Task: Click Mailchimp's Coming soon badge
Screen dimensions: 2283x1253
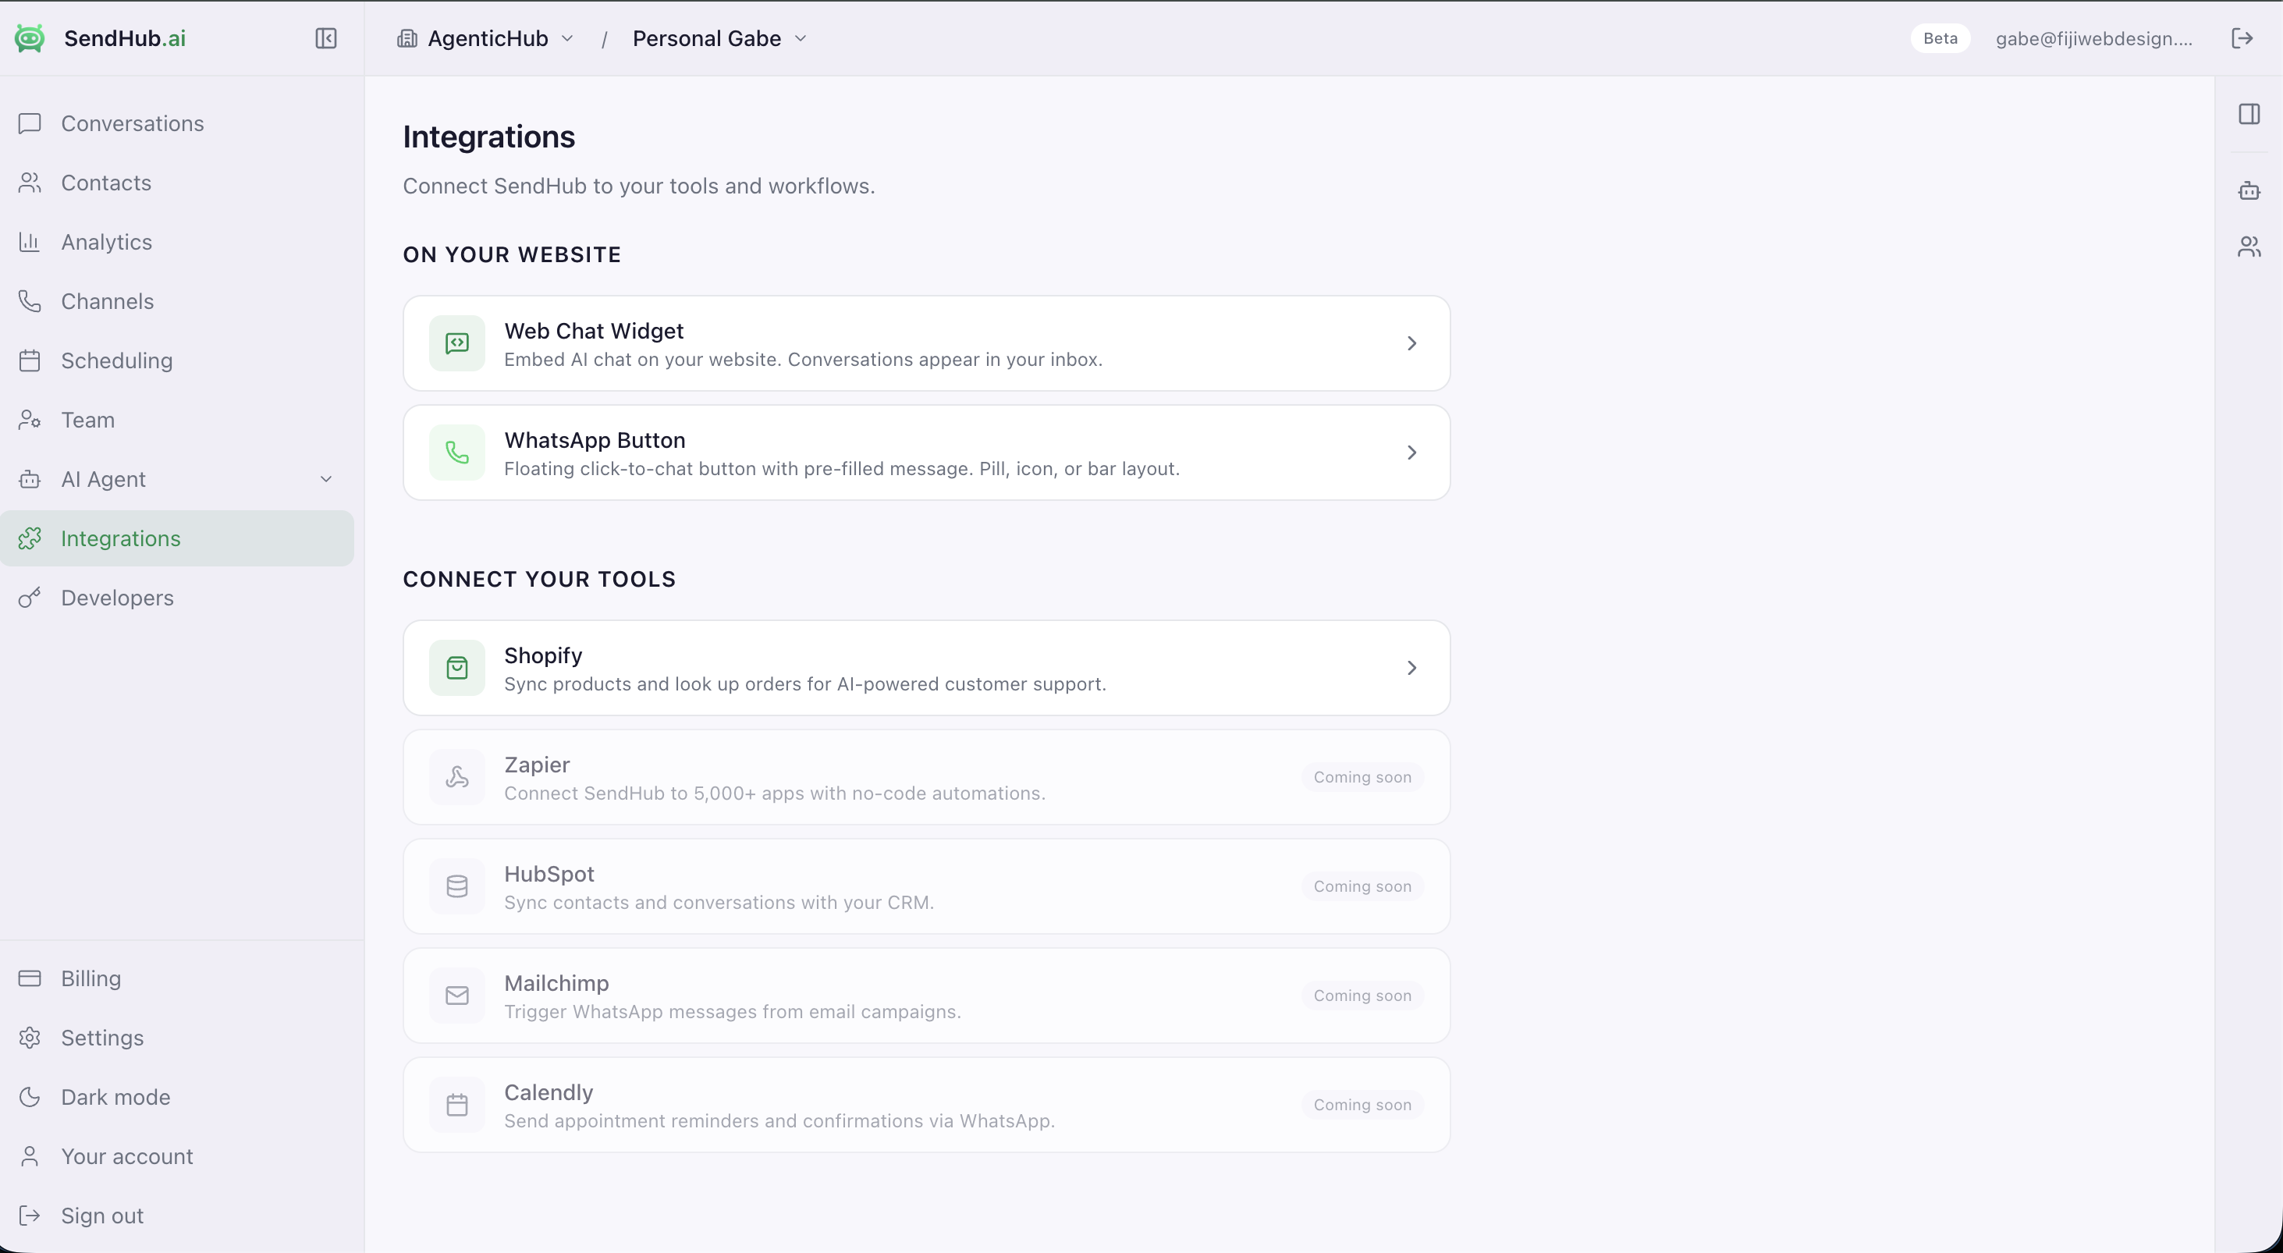Action: tap(1362, 996)
